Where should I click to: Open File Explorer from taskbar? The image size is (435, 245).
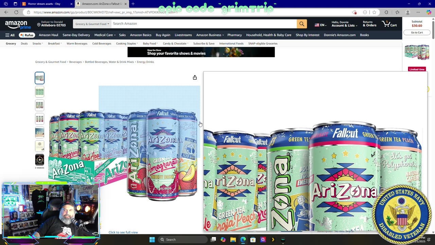coord(233,240)
